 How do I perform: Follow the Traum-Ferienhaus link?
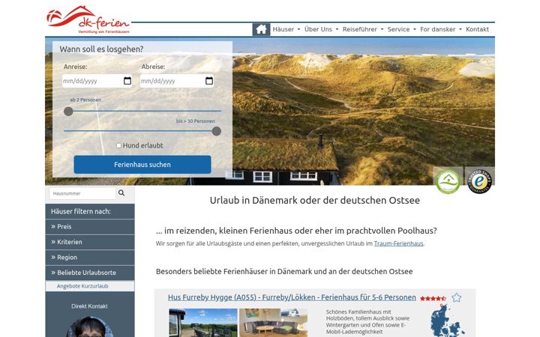click(x=398, y=243)
